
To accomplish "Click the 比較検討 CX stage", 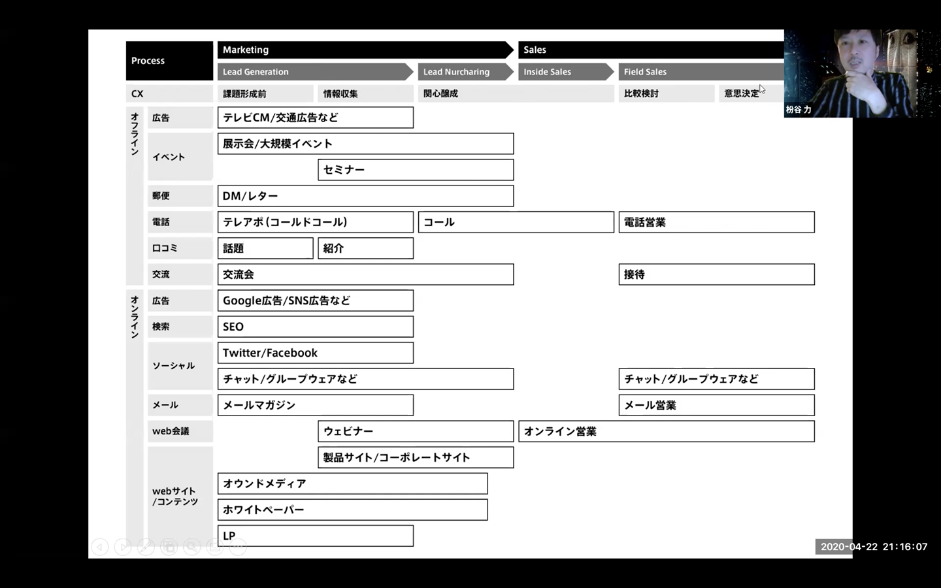I will click(x=667, y=93).
